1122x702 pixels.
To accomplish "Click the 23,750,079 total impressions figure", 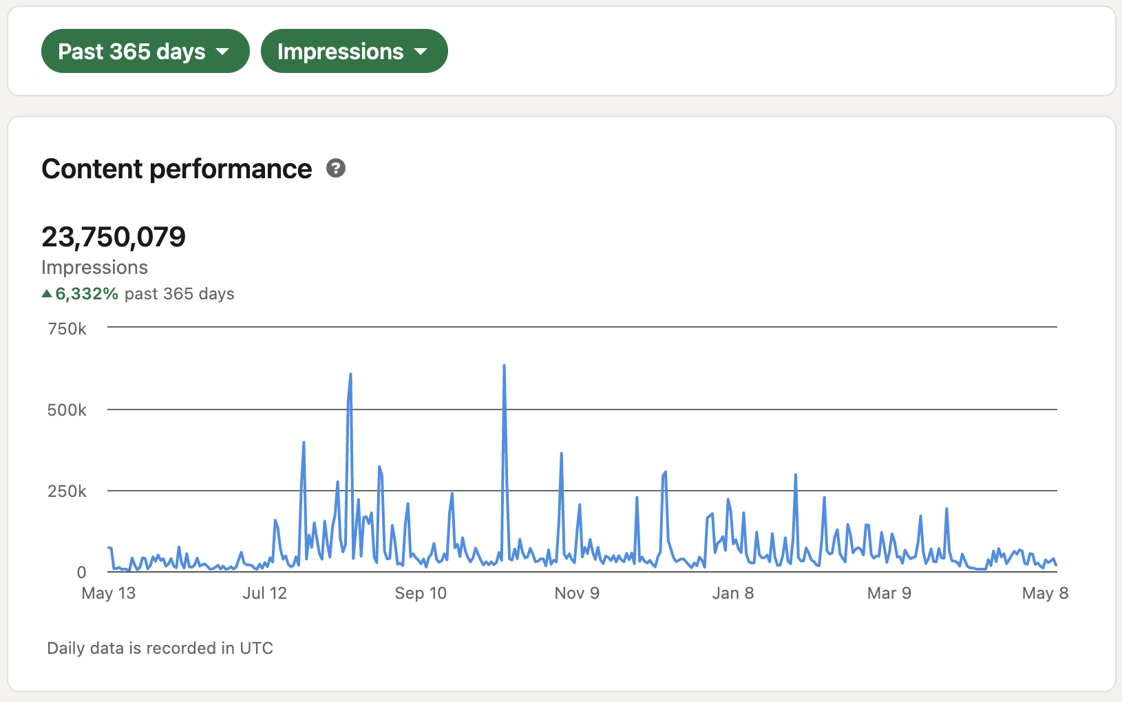I will coord(114,237).
